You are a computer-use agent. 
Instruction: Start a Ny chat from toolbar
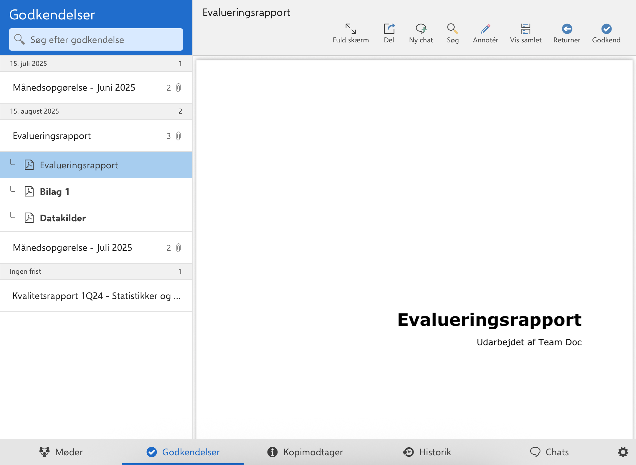tap(421, 29)
